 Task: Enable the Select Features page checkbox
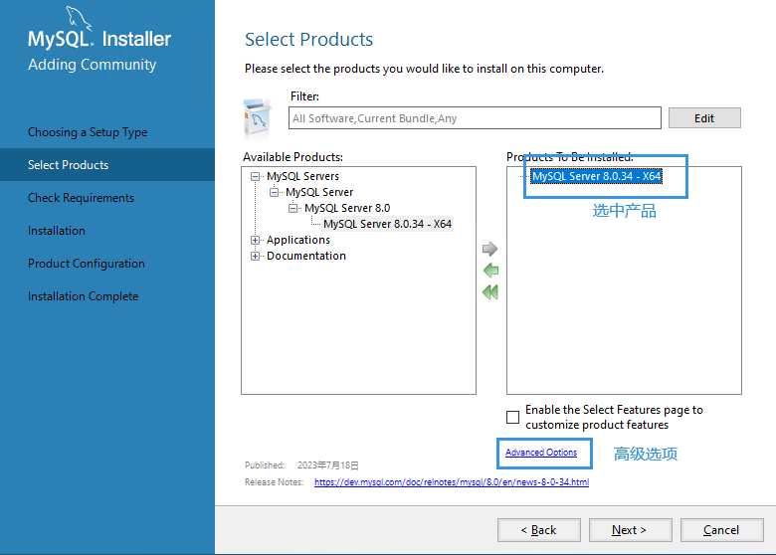point(512,417)
